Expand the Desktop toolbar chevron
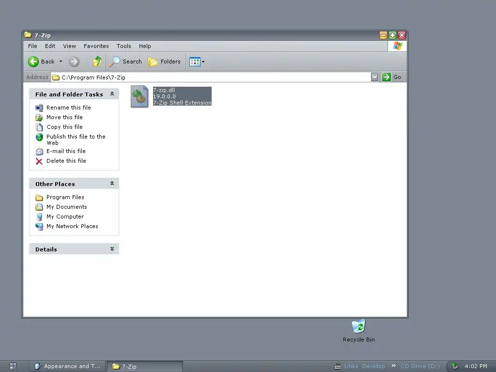This screenshot has width=496, height=372. click(x=393, y=366)
